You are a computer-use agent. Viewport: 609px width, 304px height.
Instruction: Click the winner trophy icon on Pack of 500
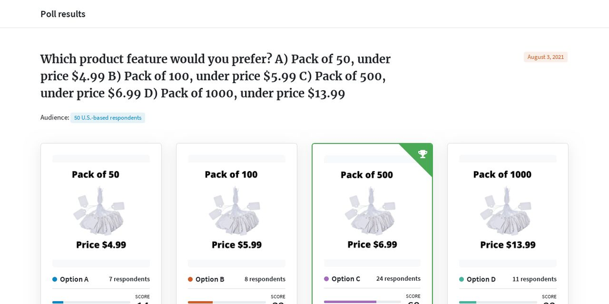pos(423,154)
